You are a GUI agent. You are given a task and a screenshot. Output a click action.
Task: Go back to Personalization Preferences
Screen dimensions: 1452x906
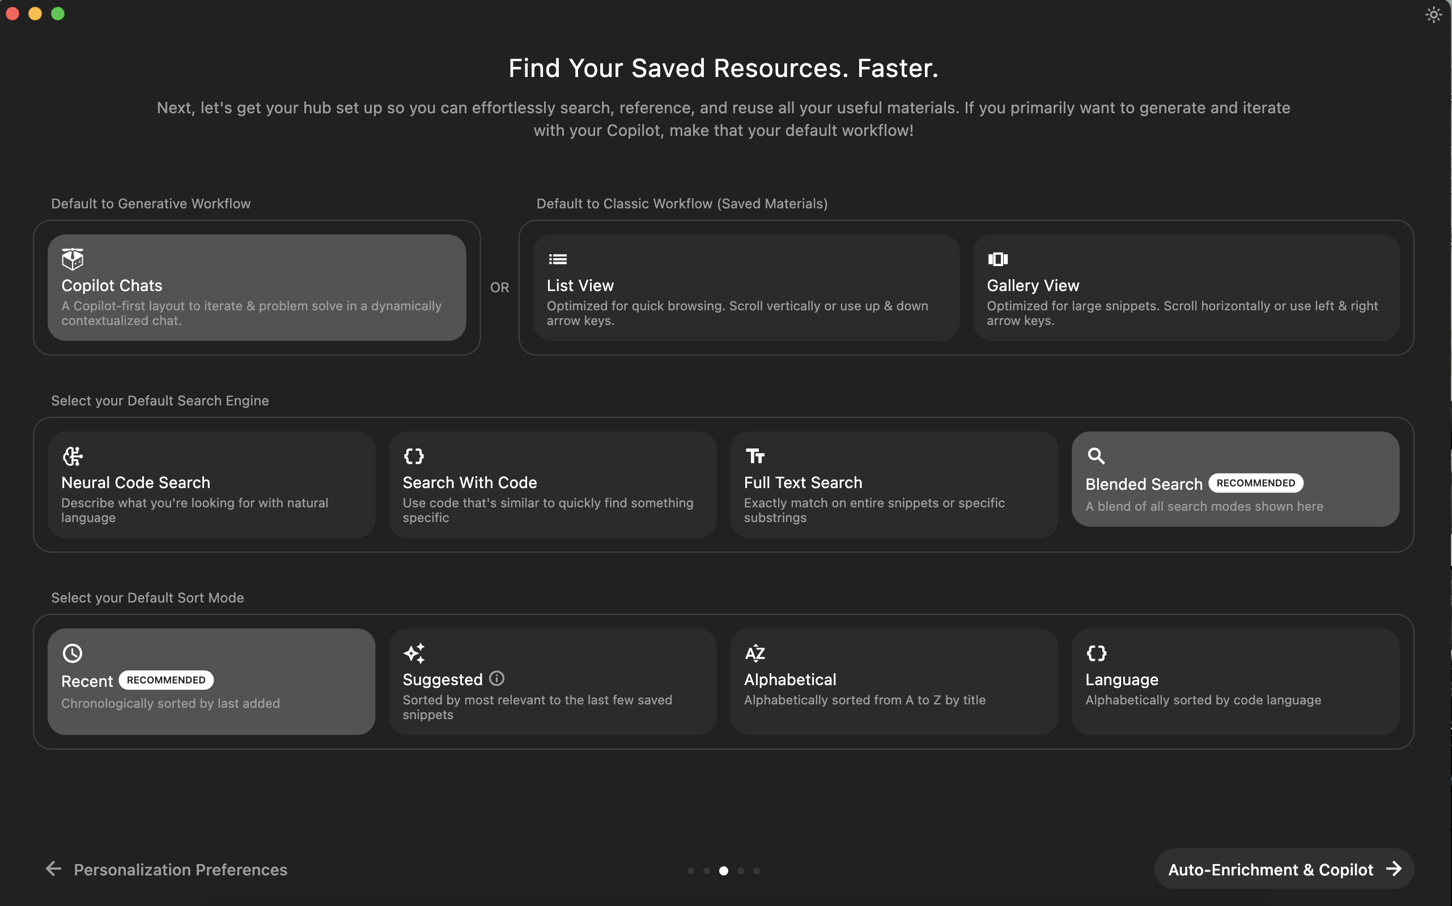coord(167,869)
